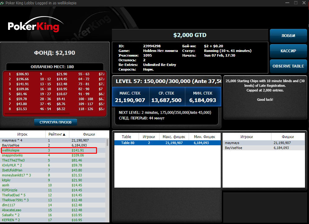Image resolution: width=309 pixels, height=224 pixels.
Task: Click the ОПЛАЧЕНО МЕСТ: 180 header
Action: 52,67
